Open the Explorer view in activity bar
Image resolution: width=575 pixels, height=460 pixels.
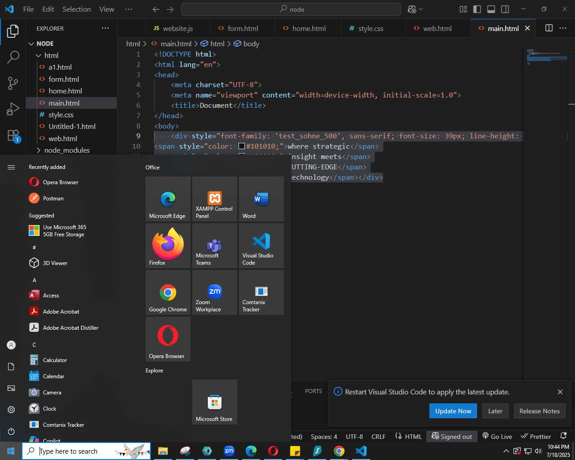tap(13, 31)
